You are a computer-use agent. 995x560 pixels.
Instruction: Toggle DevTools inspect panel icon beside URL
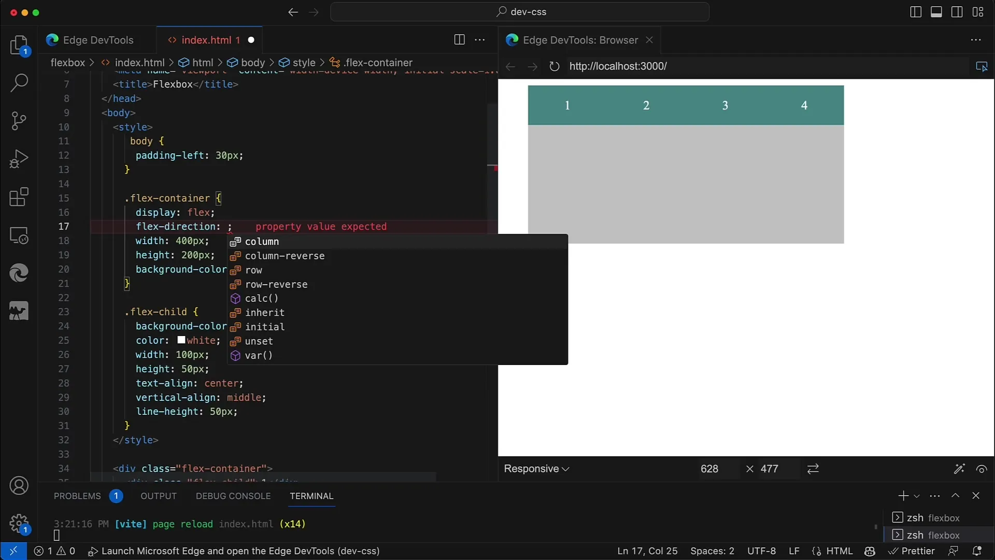pos(982,66)
